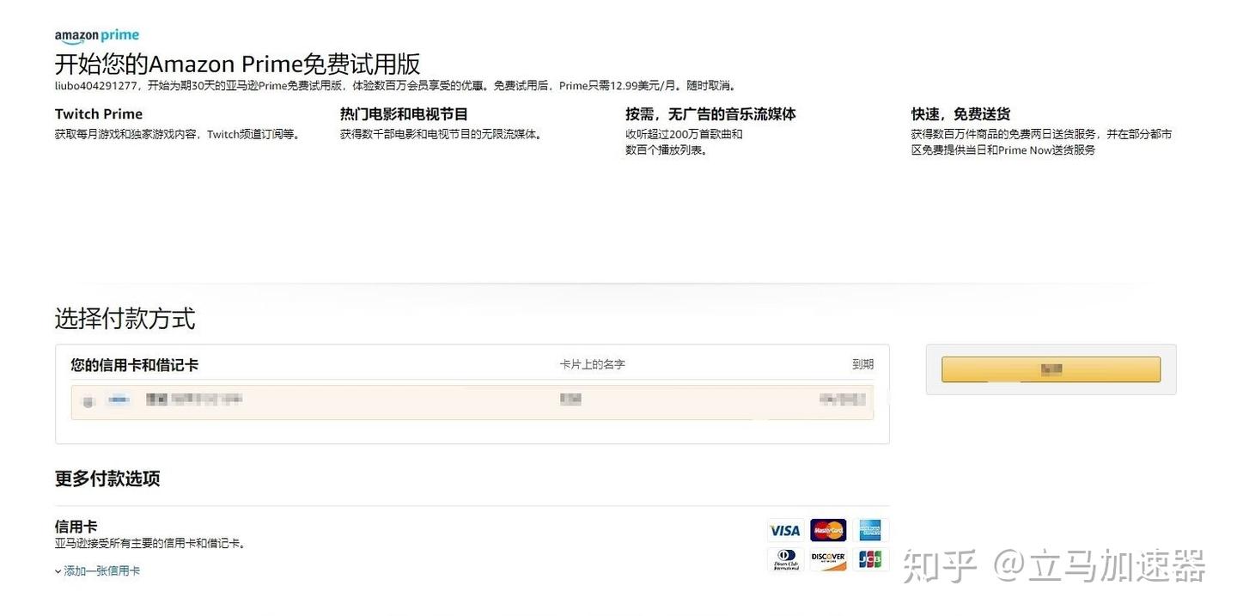Image resolution: width=1237 pixels, height=616 pixels.
Task: Collapse the 更多付款选项 list
Action: point(106,479)
